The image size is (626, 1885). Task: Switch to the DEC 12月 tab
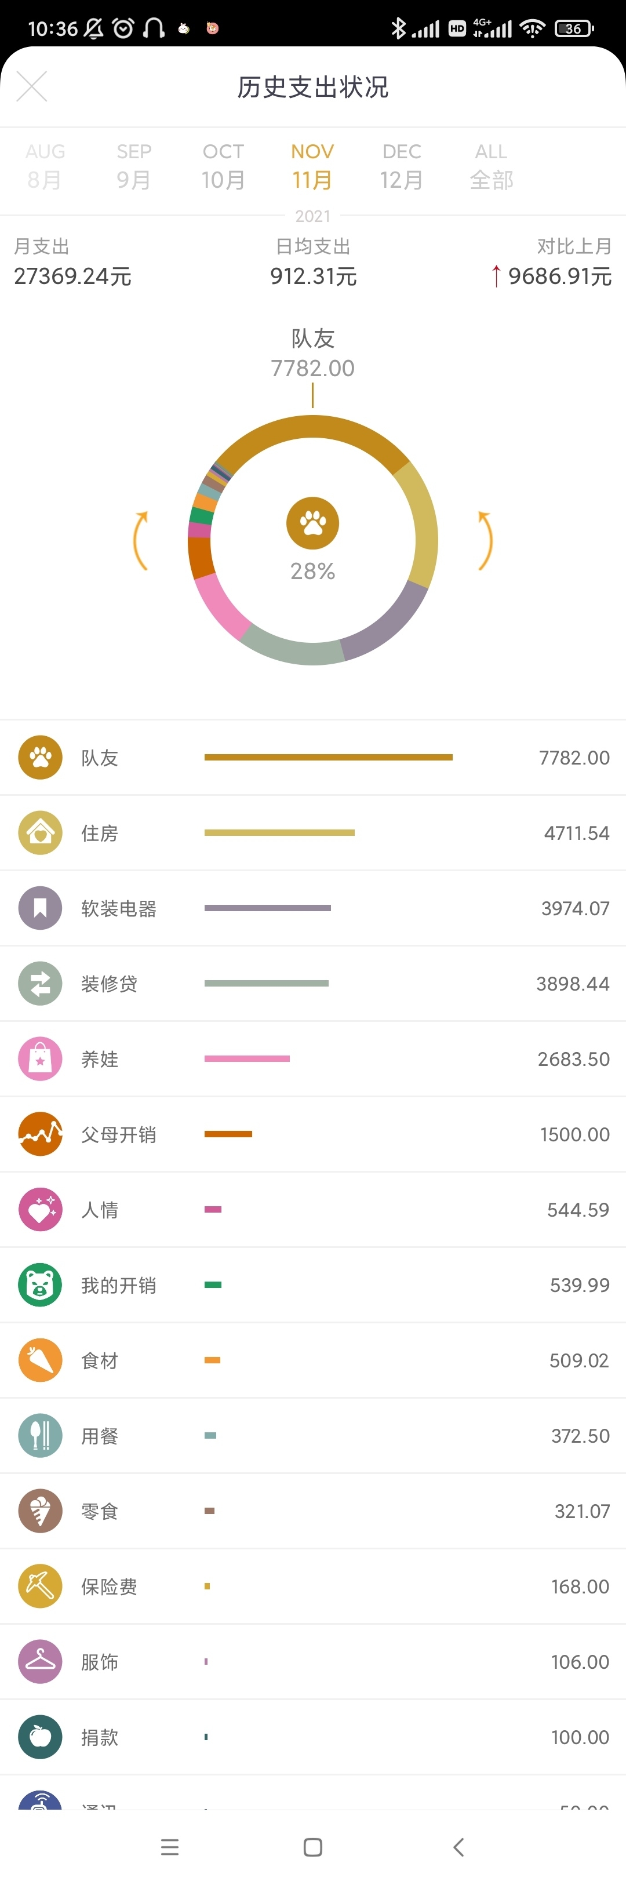(402, 166)
